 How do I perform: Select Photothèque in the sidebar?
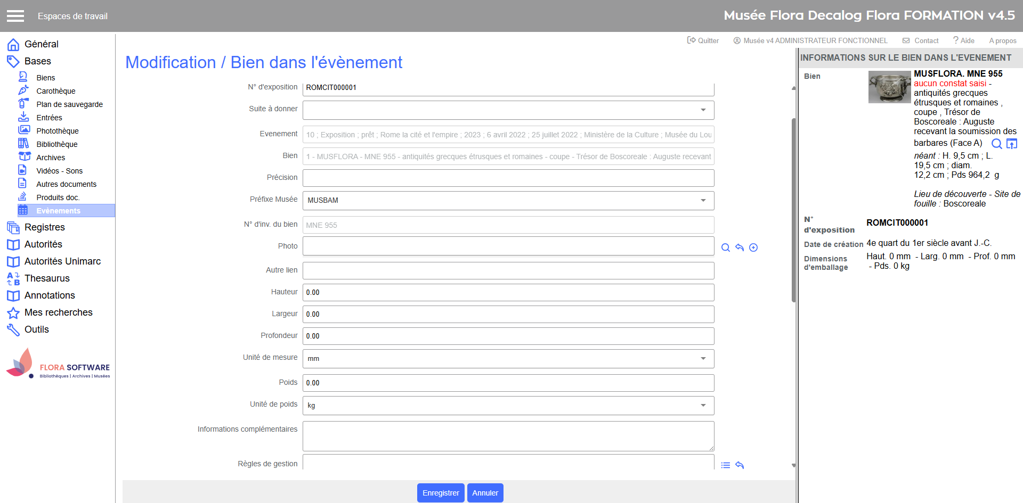coord(57,131)
